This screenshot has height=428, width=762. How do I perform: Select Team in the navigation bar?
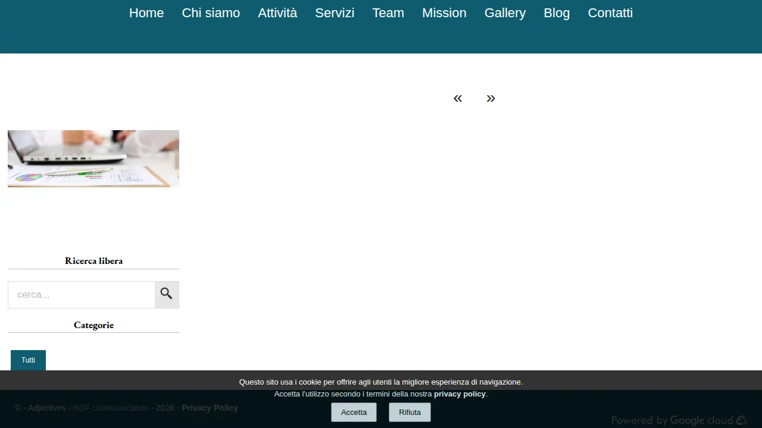[x=388, y=13]
